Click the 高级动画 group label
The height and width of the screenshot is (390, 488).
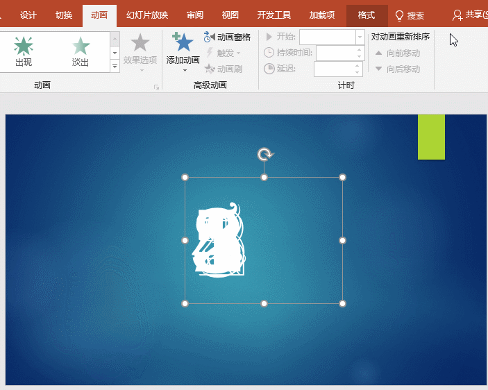click(210, 85)
